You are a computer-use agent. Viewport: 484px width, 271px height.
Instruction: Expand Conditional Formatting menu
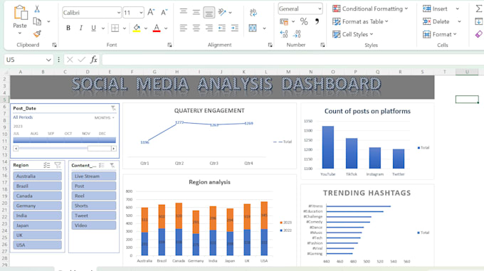click(370, 9)
